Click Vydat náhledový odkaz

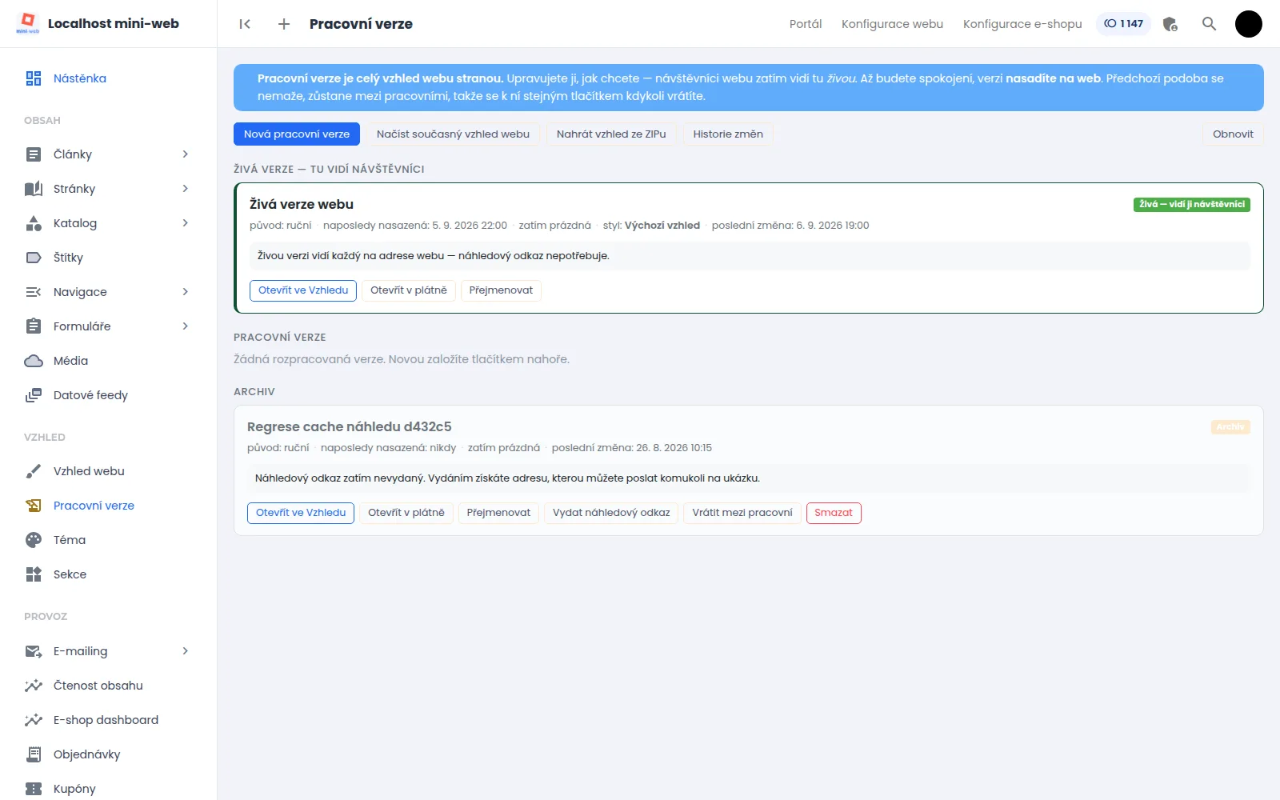[x=611, y=513]
